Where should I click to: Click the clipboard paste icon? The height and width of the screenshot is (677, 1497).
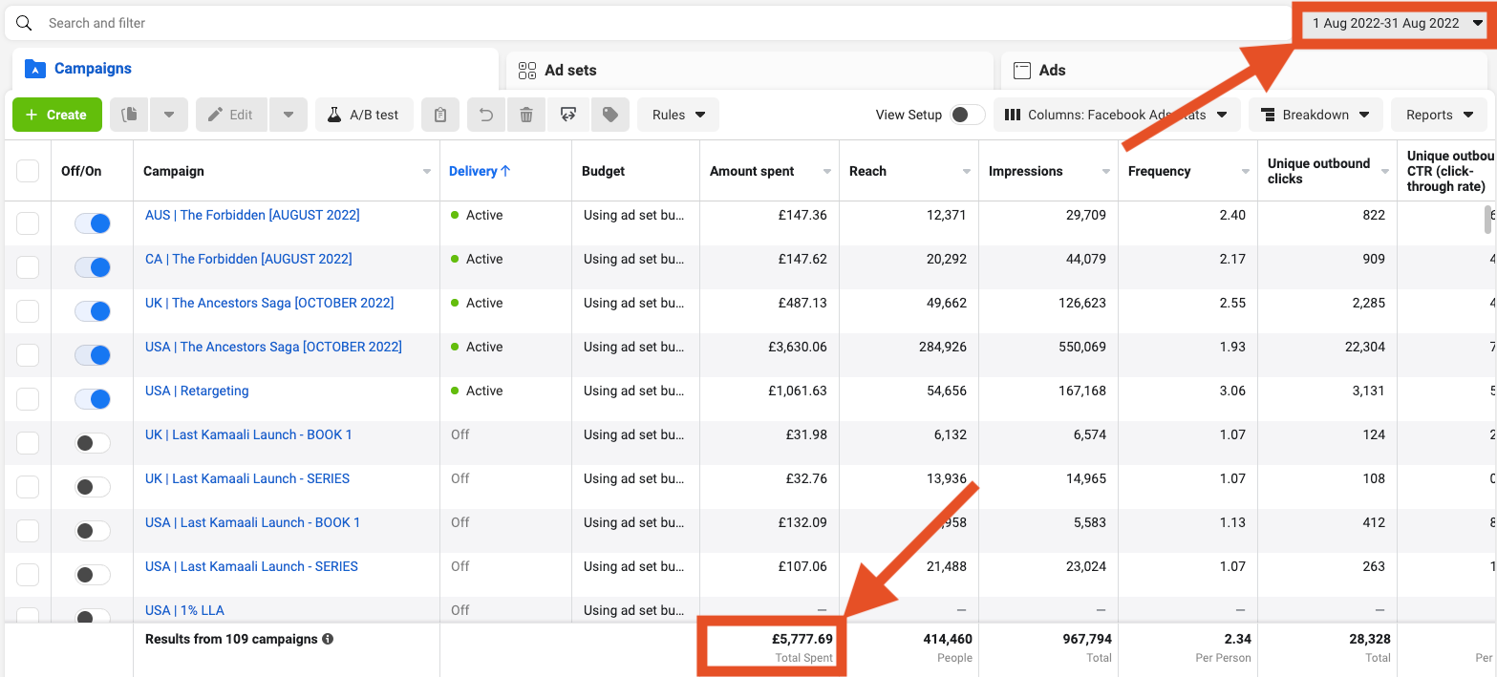click(x=439, y=115)
